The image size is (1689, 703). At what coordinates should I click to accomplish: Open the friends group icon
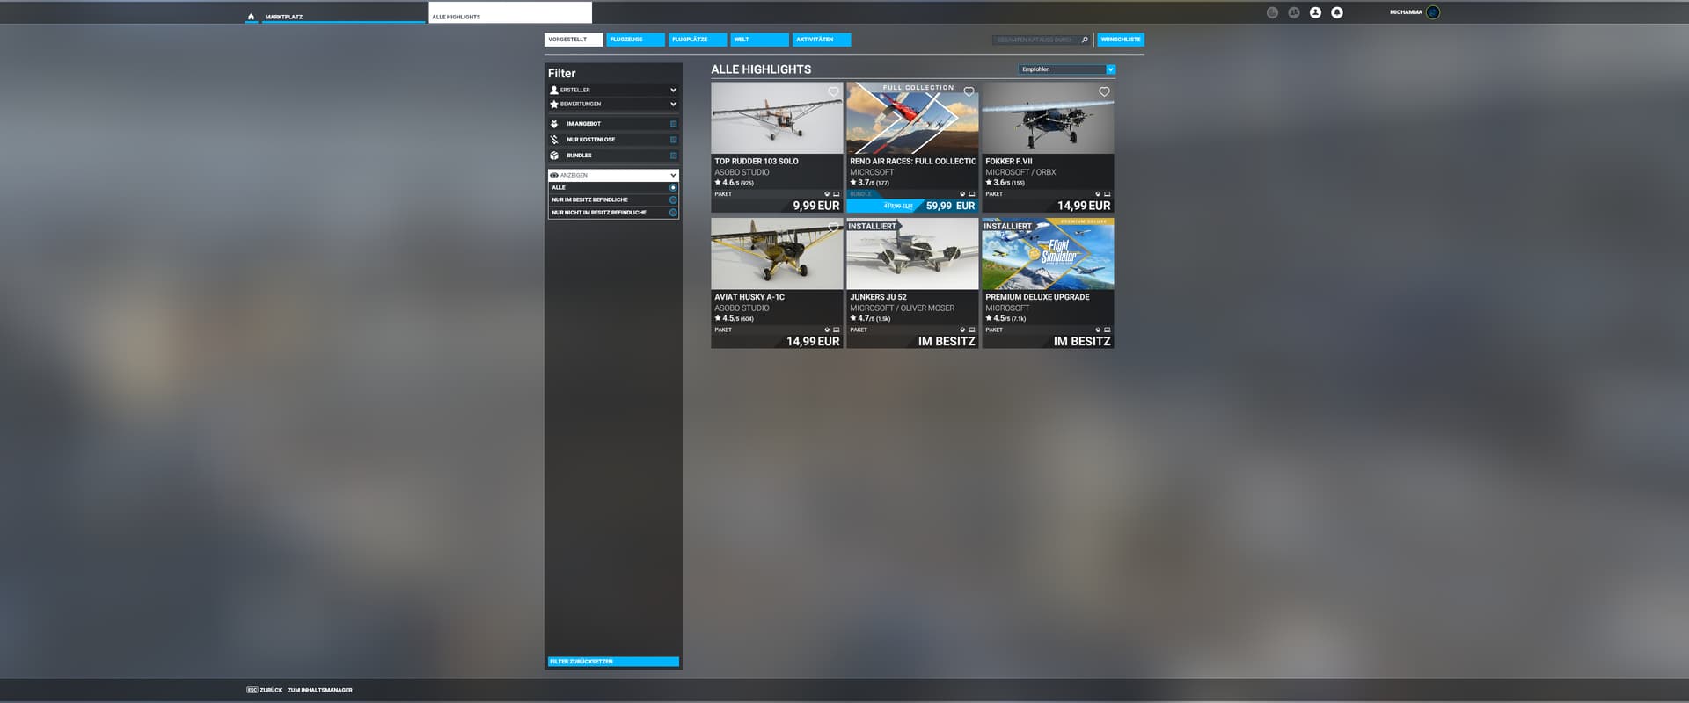point(1293,12)
